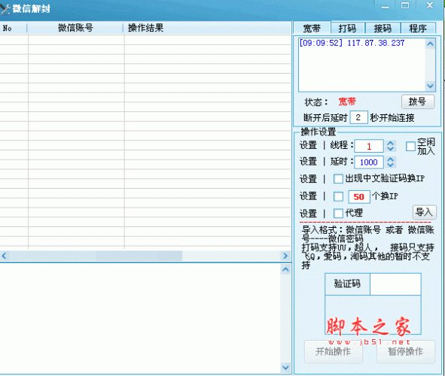Click the account table's right scroll arrow
Screen dimensions: 445x376
click(x=285, y=256)
